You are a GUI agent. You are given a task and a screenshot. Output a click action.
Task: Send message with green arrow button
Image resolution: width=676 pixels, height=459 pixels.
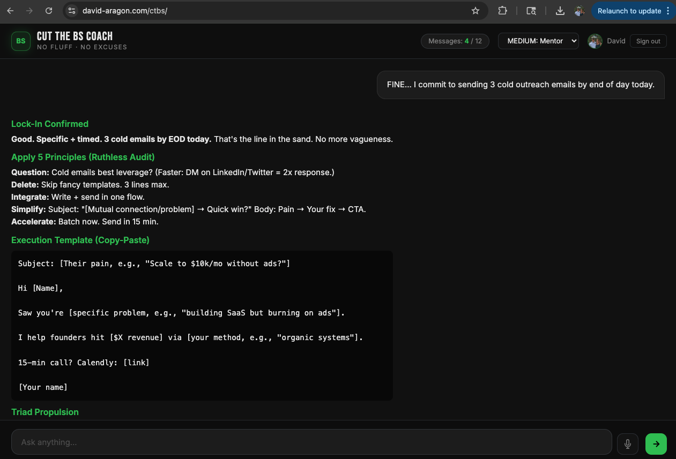tap(656, 444)
